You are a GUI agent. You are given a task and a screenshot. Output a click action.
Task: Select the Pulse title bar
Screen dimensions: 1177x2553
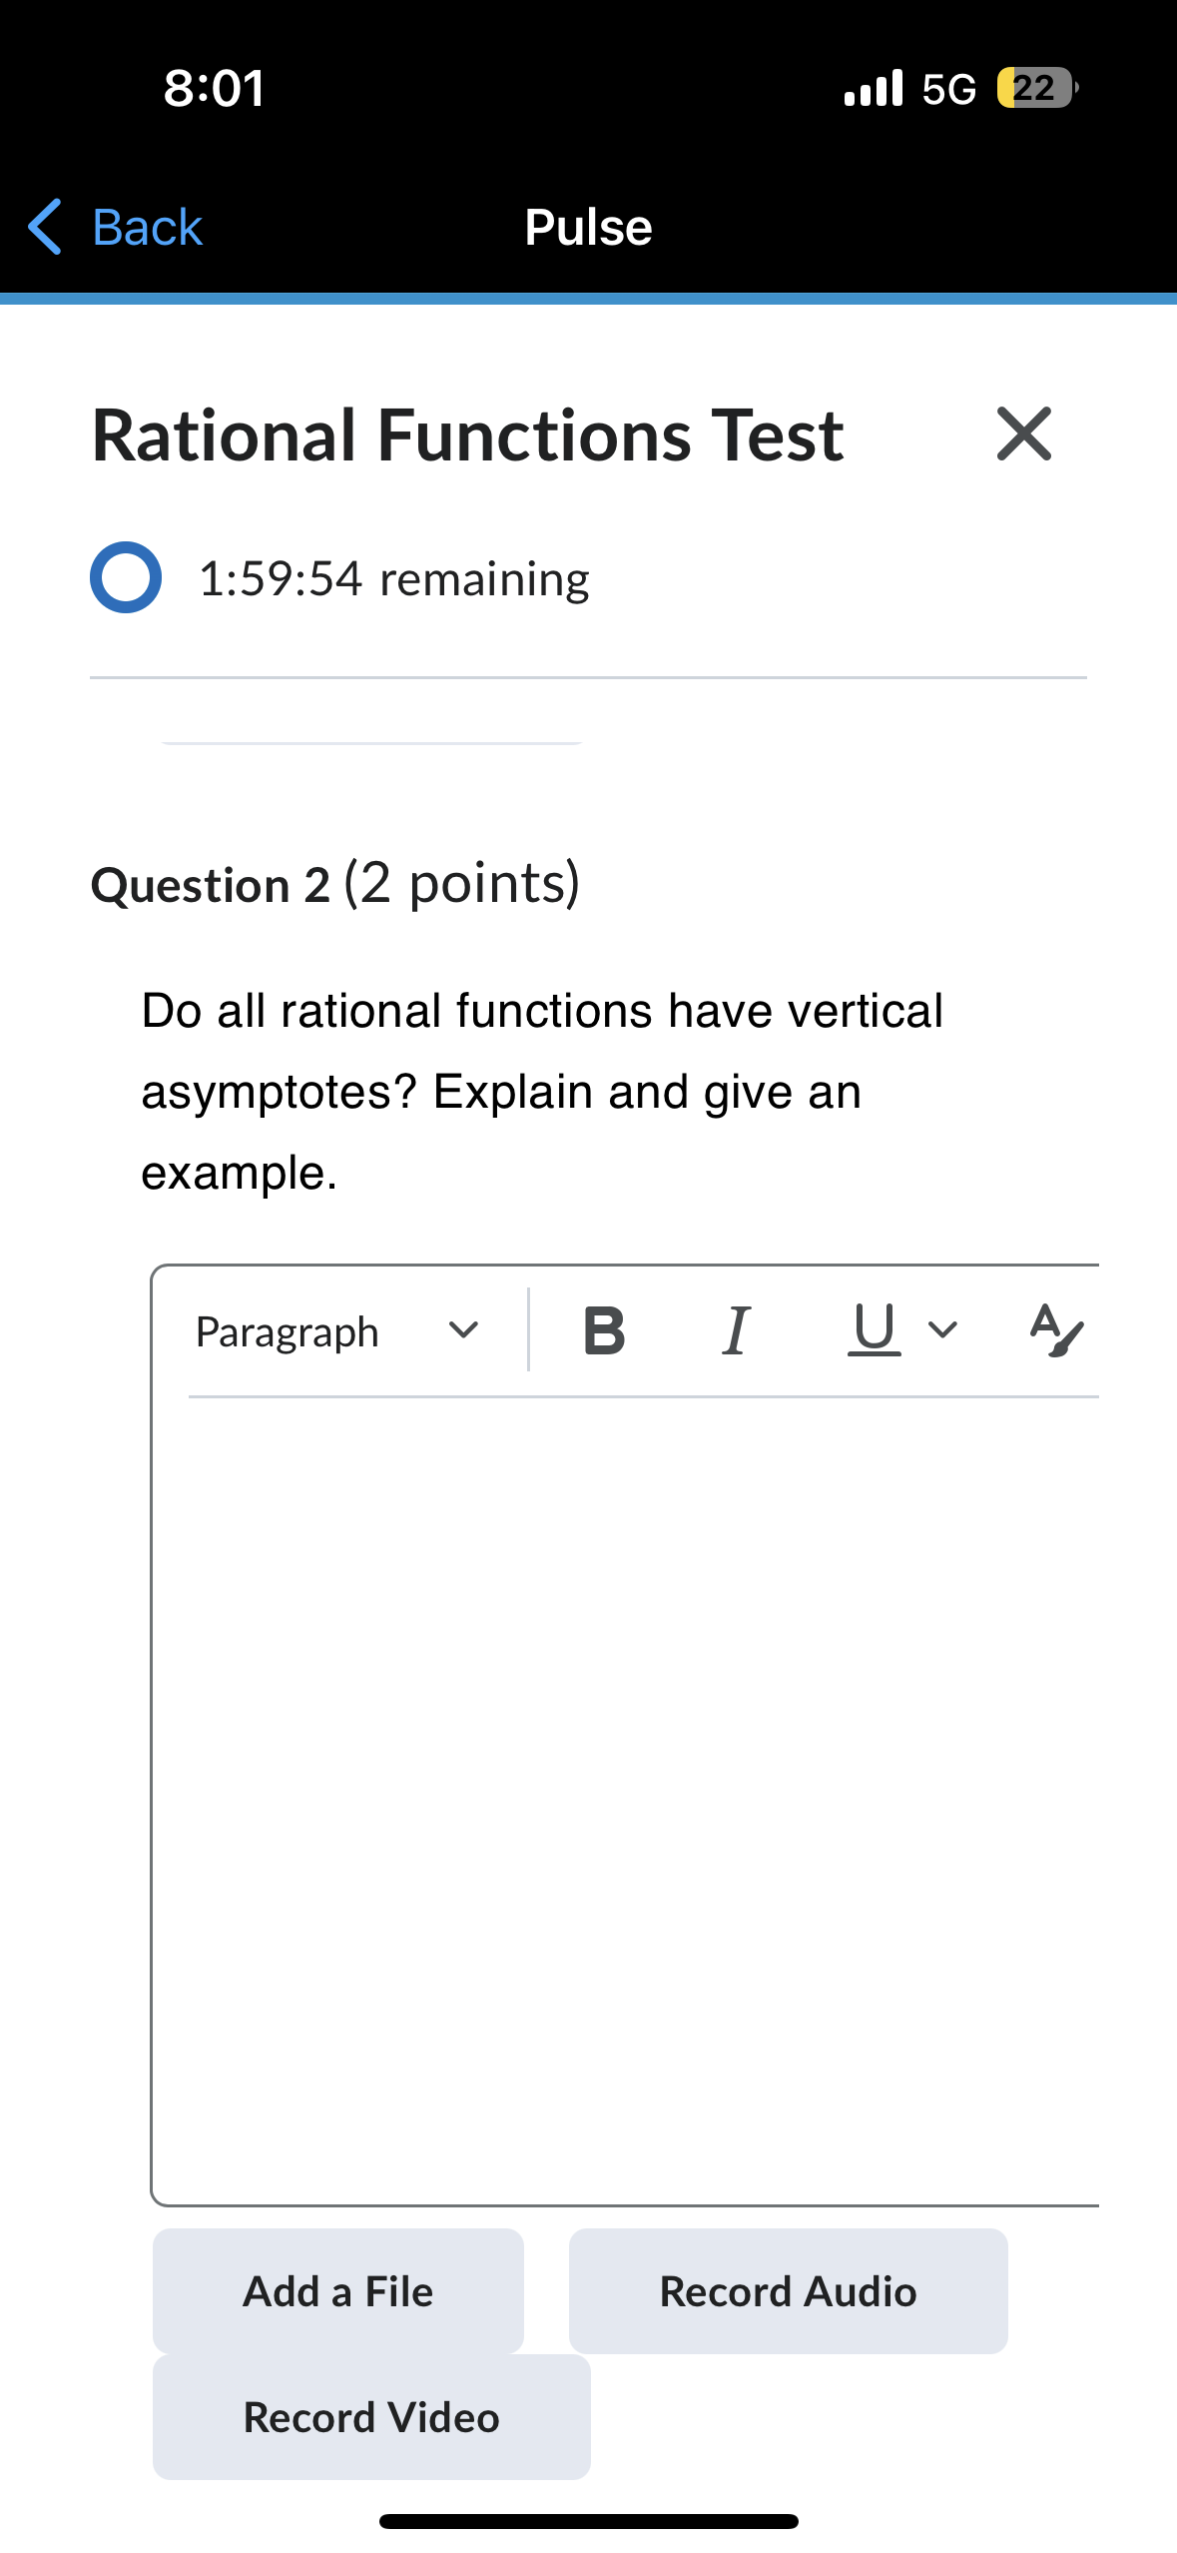coord(588,227)
